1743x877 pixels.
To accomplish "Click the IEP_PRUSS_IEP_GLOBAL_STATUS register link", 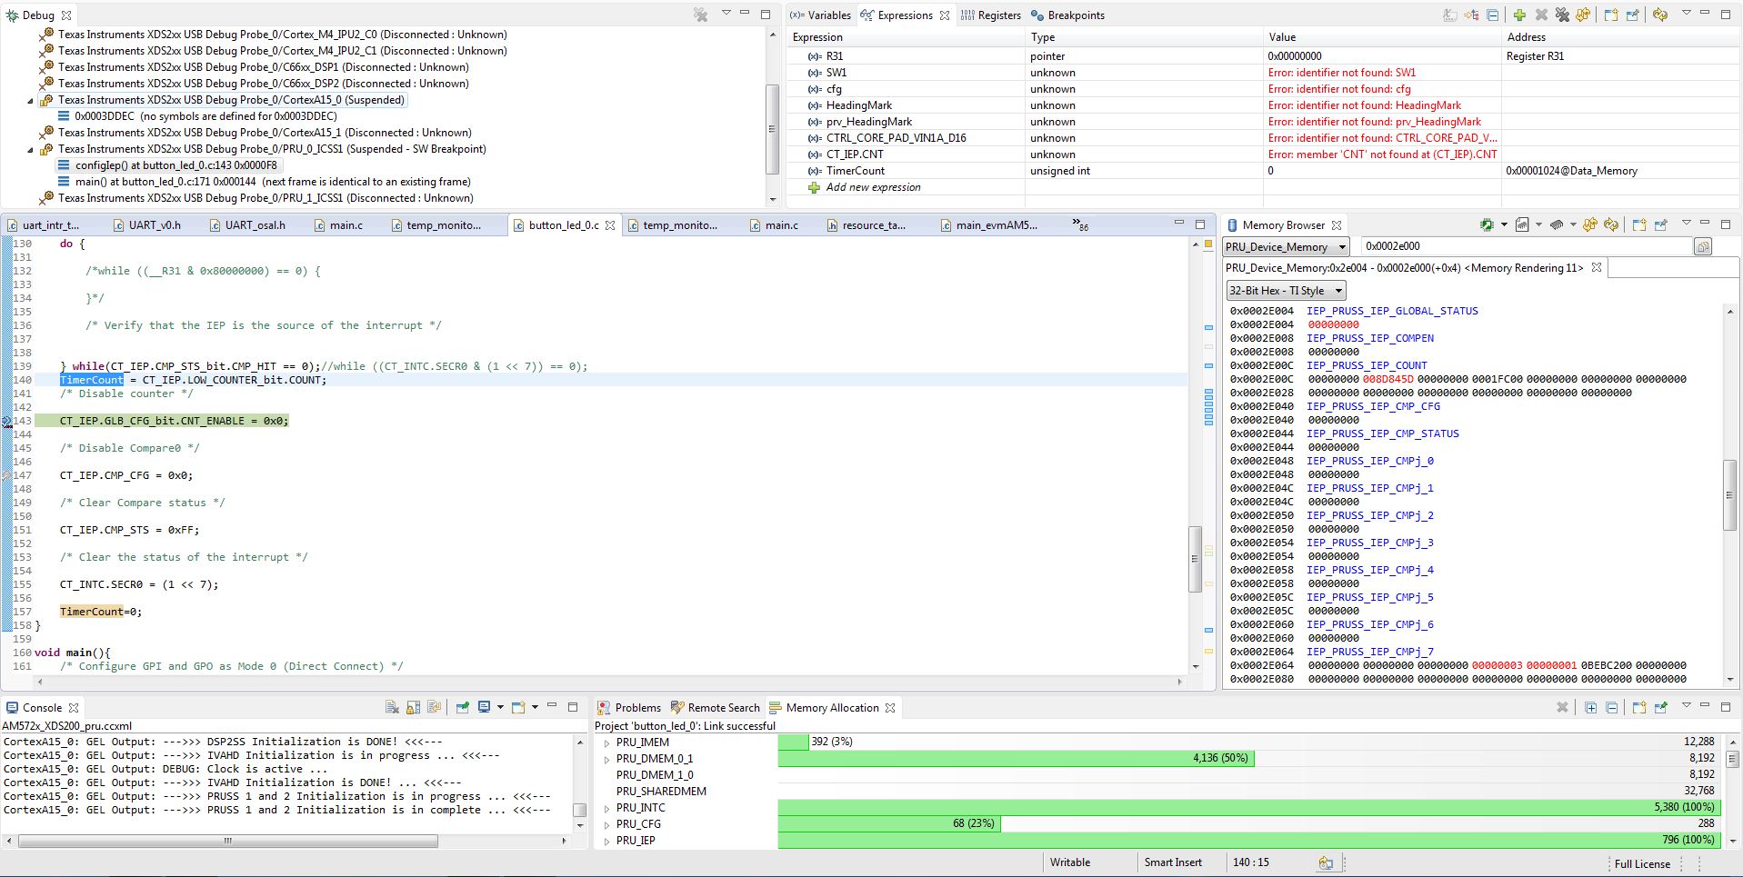I will point(1392,311).
